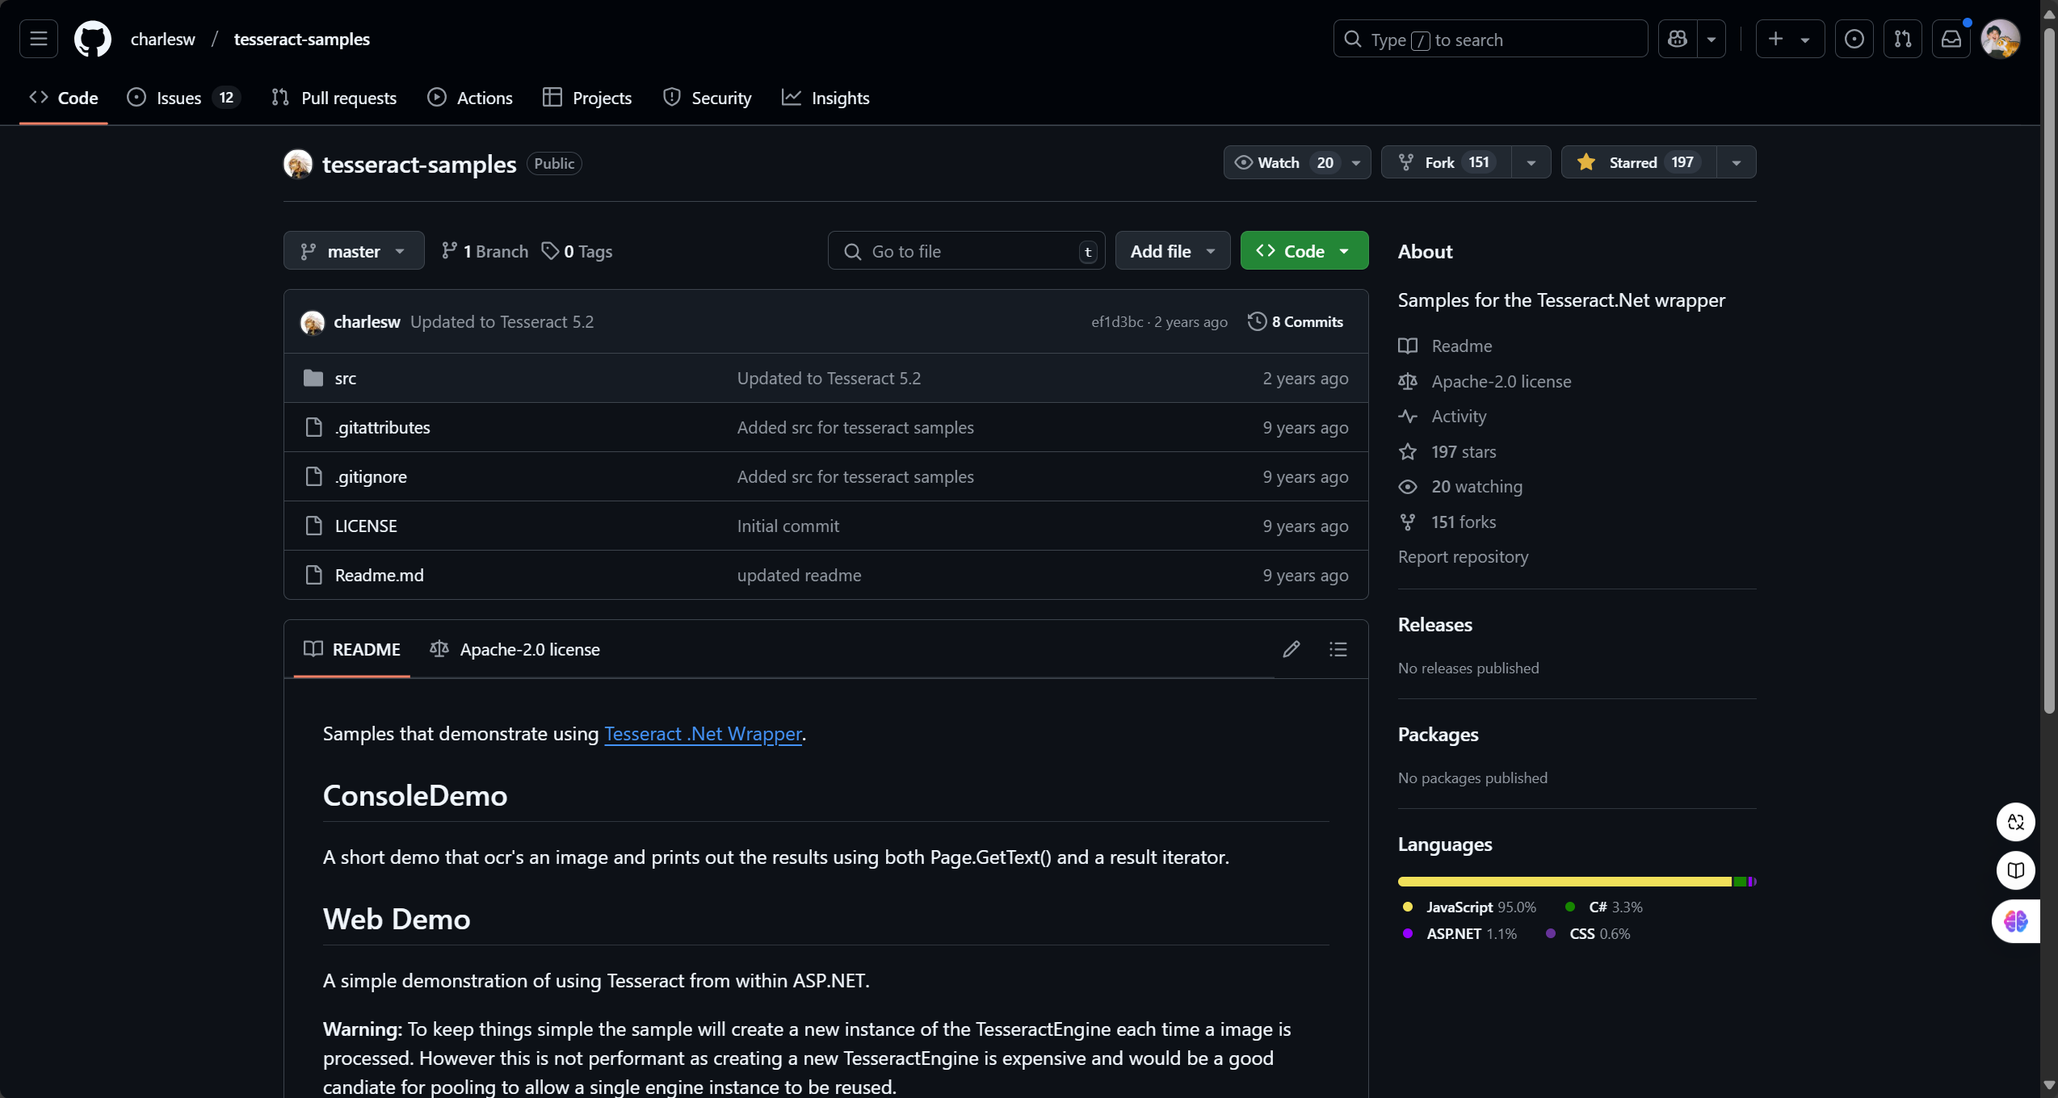2058x1098 pixels.
Task: Expand Starred lists dropdown arrow
Action: coord(1736,162)
